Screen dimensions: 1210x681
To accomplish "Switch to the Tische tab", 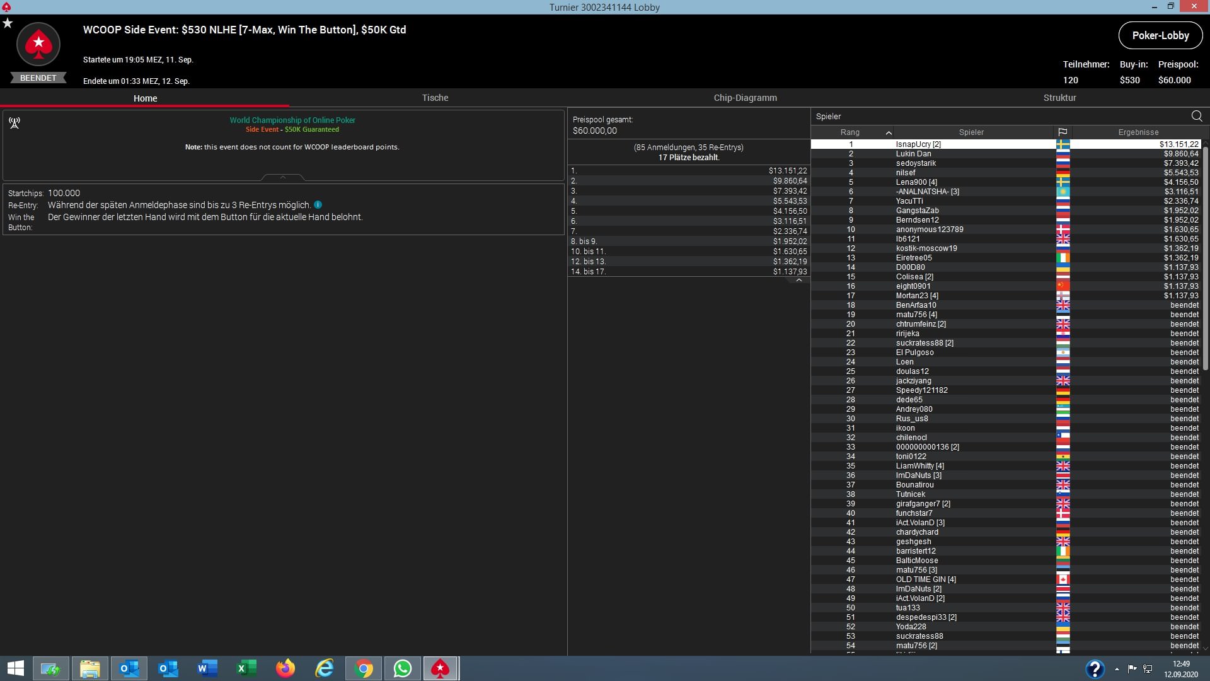I will click(435, 98).
